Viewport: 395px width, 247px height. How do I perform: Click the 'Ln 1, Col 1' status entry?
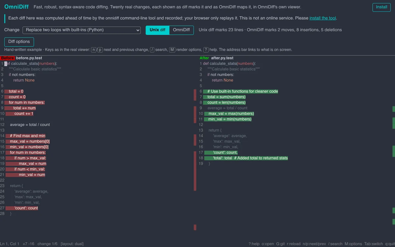tap(10, 244)
